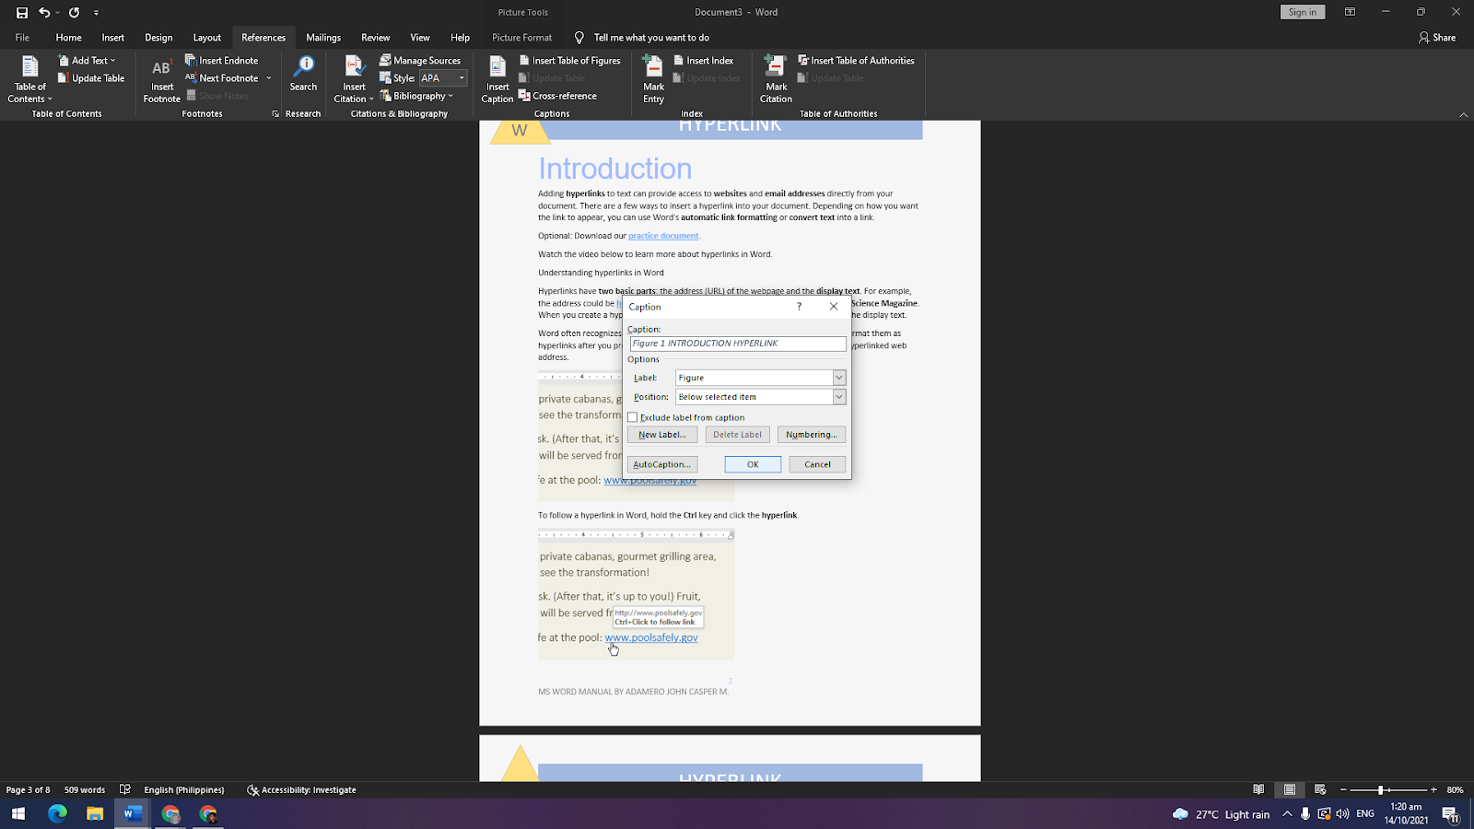Click Mark Entry button
The height and width of the screenshot is (829, 1474).
[x=653, y=79]
